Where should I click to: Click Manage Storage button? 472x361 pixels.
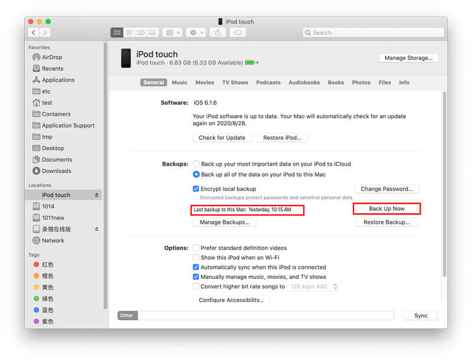(x=408, y=58)
